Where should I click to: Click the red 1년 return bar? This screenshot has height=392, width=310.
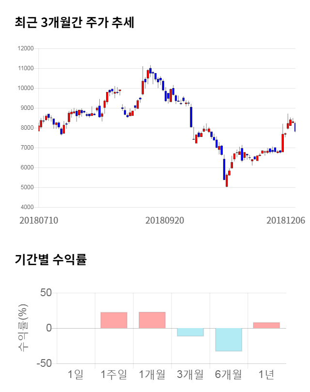(x=266, y=325)
